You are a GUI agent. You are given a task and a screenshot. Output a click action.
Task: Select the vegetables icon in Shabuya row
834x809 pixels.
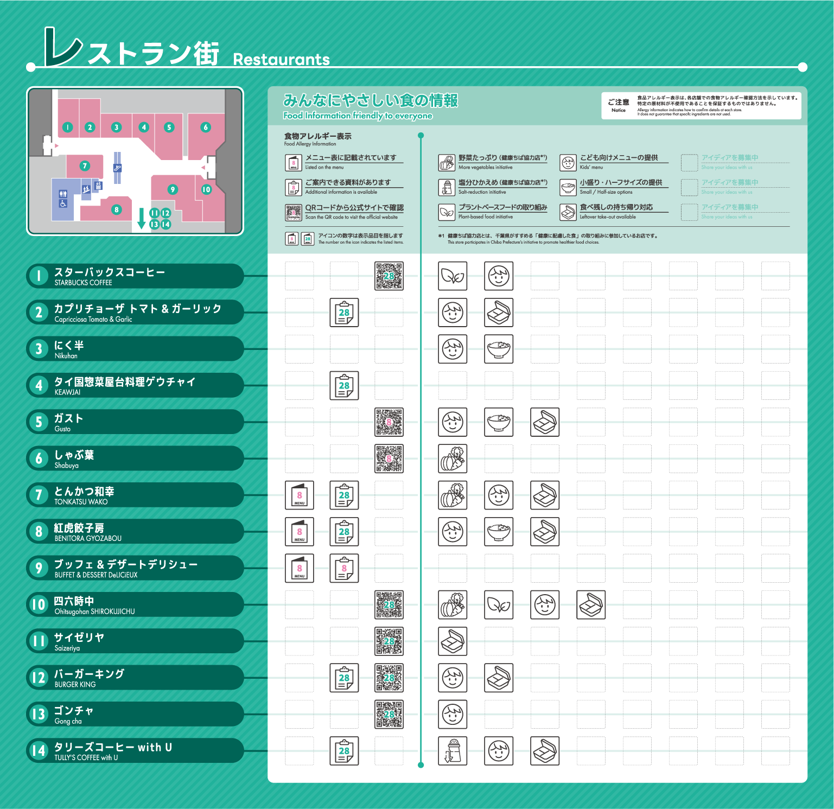coord(453,458)
